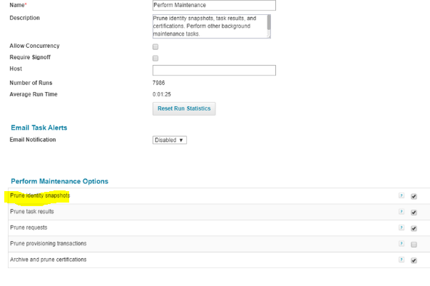Click inside the Description text area

[209, 26]
